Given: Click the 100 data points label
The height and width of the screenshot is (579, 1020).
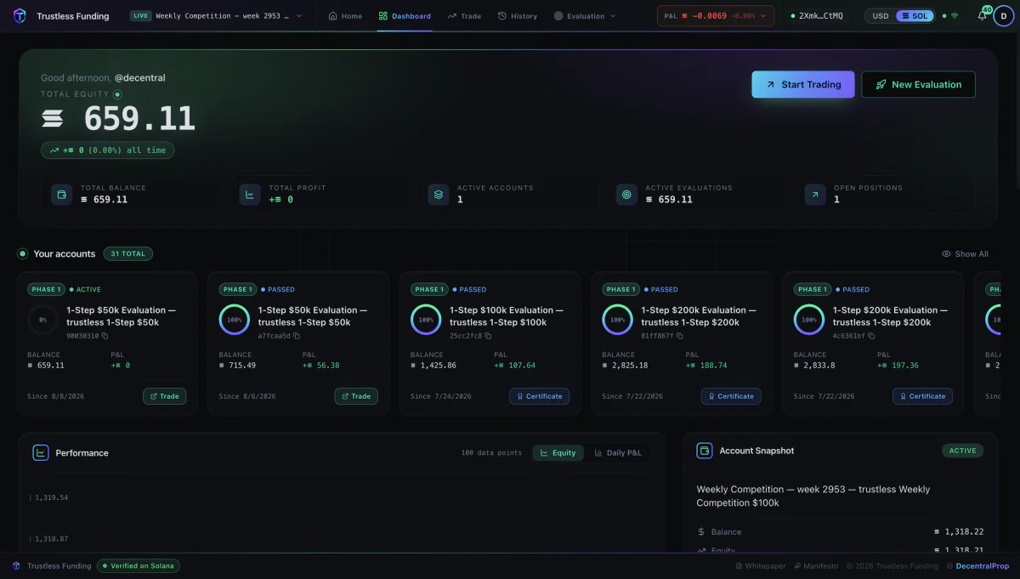Looking at the screenshot, I should [491, 452].
